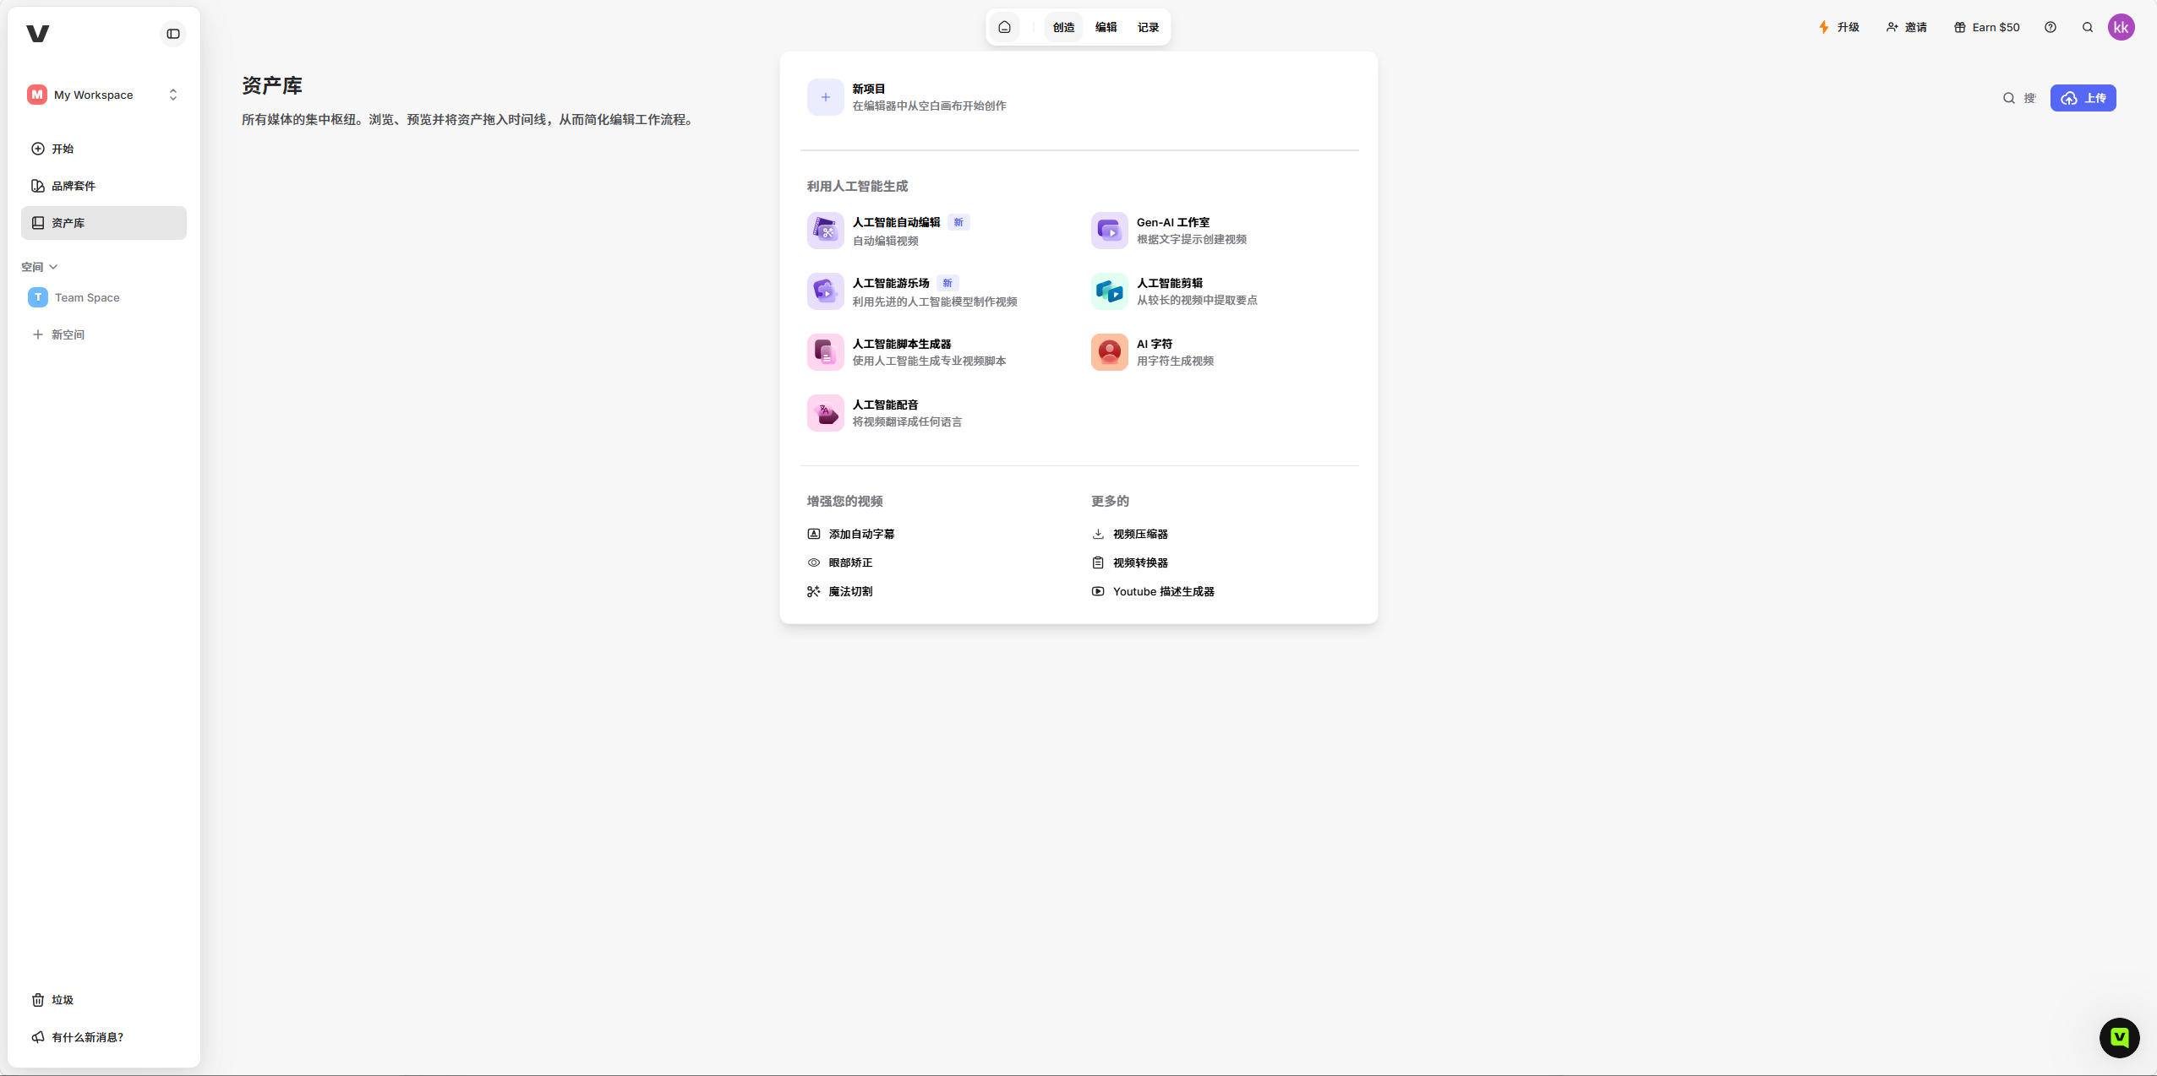
Task: Open the green chat support widget
Action: tap(2120, 1037)
